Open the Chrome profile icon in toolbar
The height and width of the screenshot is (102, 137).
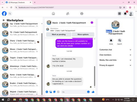[130, 7]
